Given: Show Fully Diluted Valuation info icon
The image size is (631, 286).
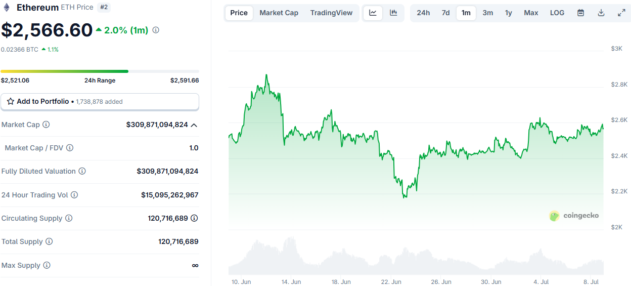Looking at the screenshot, I should coord(82,171).
